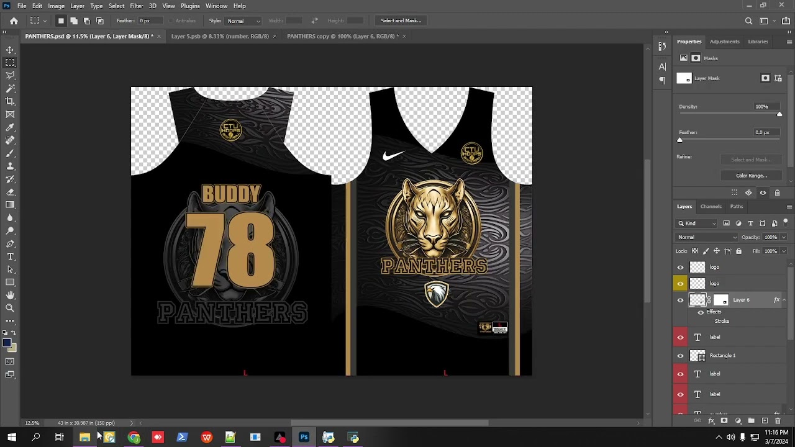Hide the Layer 6 layer visibility

coord(680,300)
